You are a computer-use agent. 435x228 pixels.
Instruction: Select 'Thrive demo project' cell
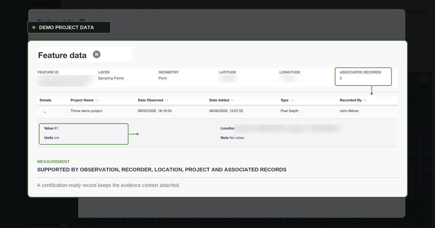coord(86,111)
